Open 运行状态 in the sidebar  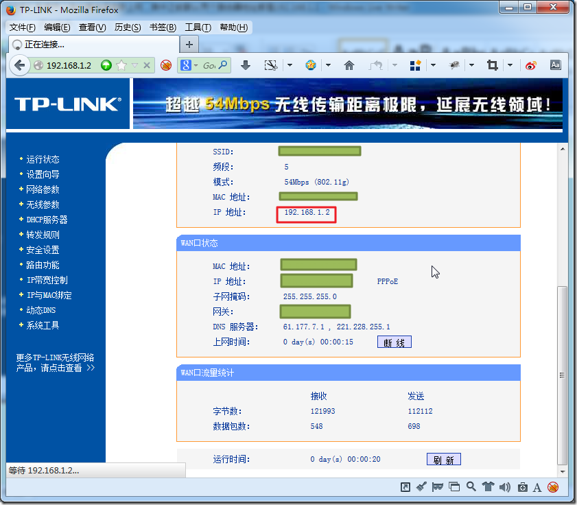(43, 159)
